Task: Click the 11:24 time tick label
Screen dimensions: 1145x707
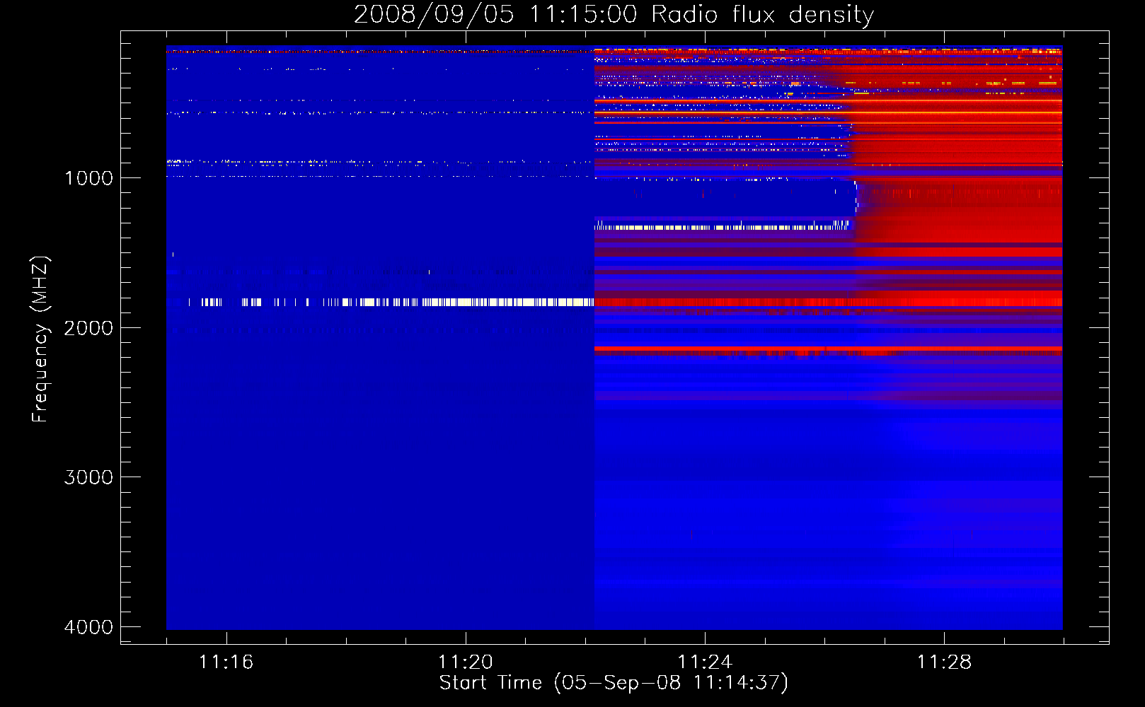Action: coord(705,662)
